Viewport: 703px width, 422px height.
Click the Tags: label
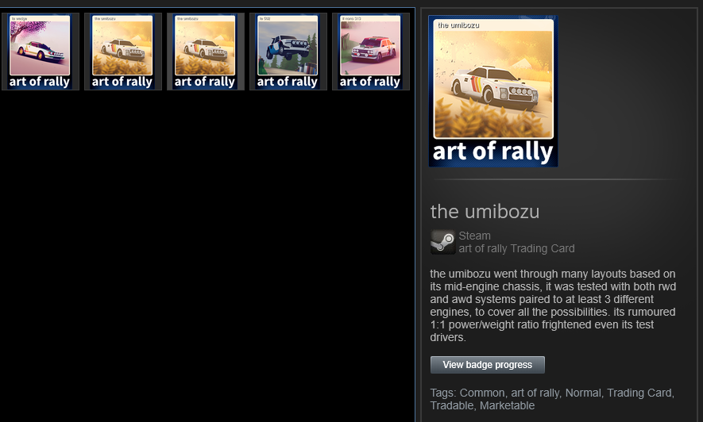pyautogui.click(x=443, y=393)
